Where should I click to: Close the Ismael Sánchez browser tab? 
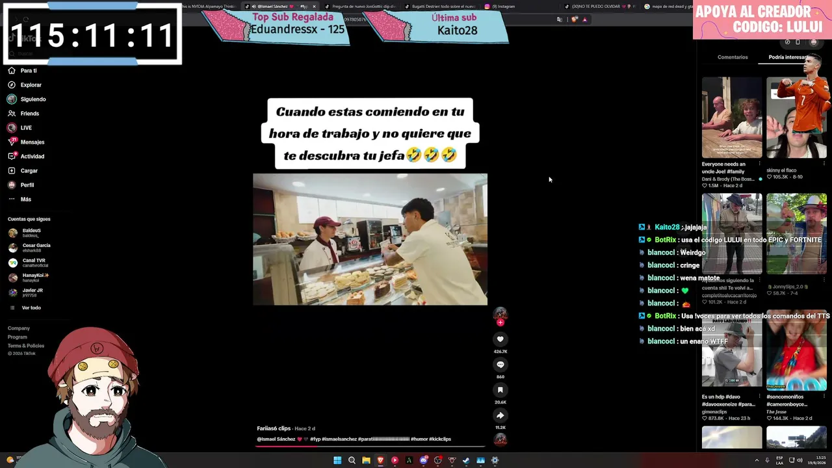(314, 6)
